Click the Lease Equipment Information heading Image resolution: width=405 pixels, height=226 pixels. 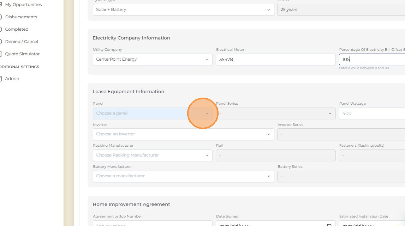tap(129, 92)
